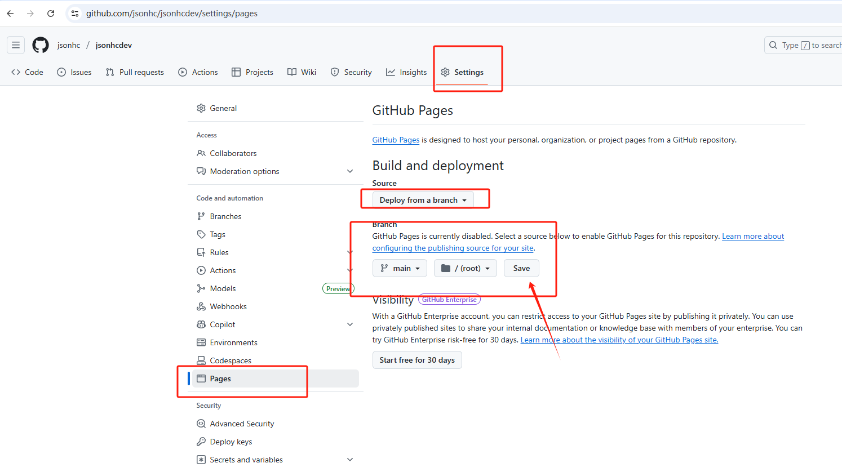Click the Secrets and variables asterisk icon
This screenshot has width=842, height=472.
point(201,460)
